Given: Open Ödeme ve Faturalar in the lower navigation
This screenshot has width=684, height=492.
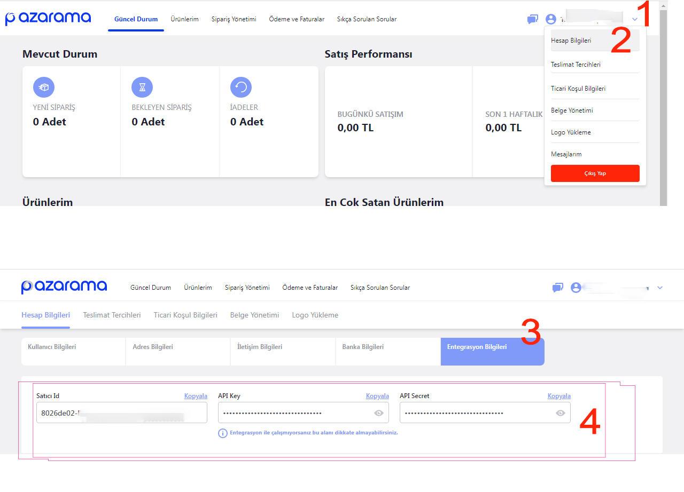Looking at the screenshot, I should 310,288.
